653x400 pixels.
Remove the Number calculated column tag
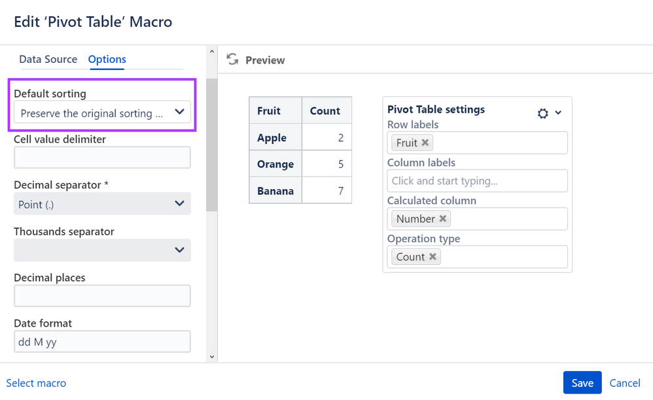(x=443, y=219)
